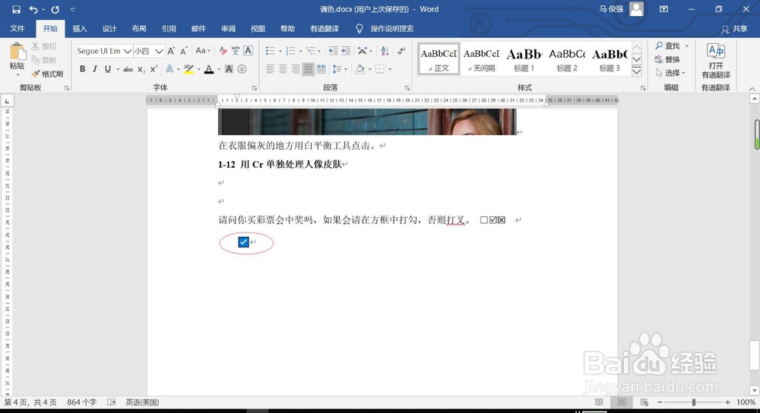Increase font size with grow font icon
The width and height of the screenshot is (760, 413).
pos(171,51)
